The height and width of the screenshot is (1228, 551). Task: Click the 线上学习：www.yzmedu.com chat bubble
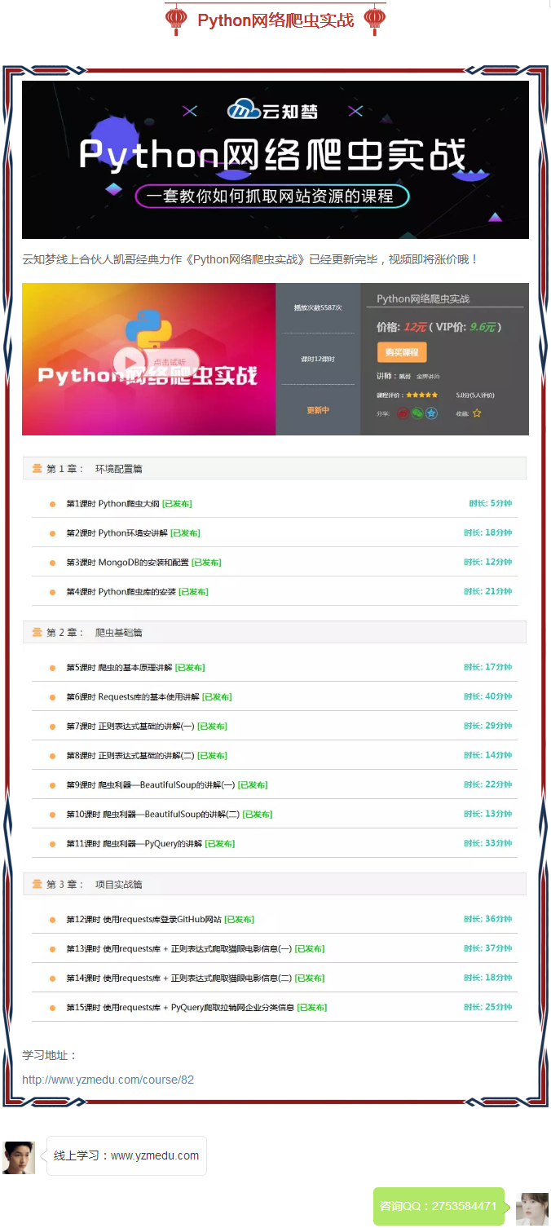(126, 1155)
